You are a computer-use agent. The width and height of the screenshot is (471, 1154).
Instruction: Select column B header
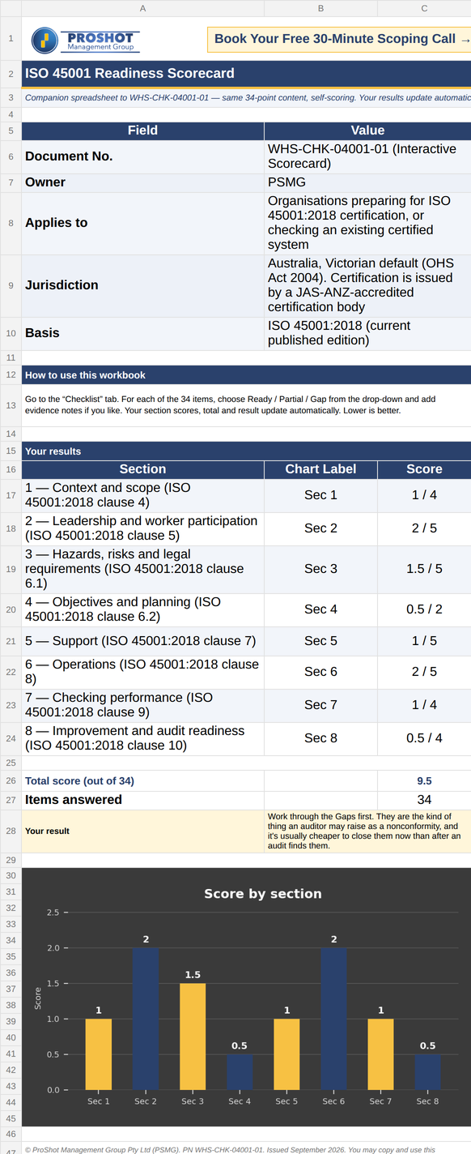(320, 8)
